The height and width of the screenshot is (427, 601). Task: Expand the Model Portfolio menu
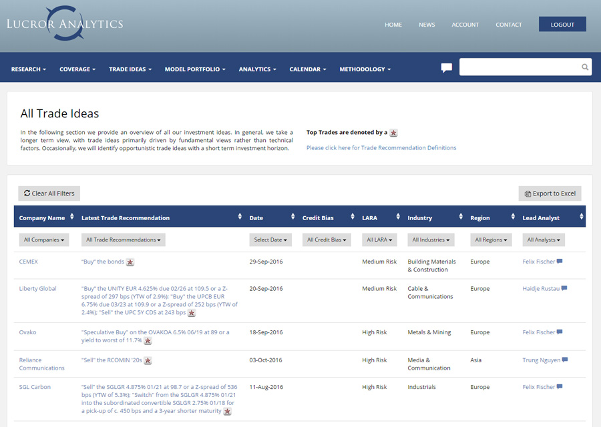[x=195, y=69]
